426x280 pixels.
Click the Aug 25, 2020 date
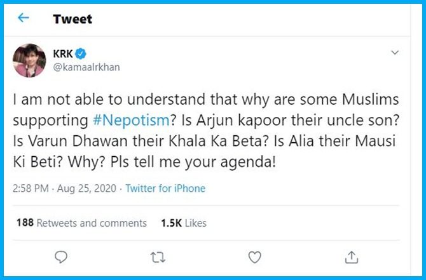tap(85, 189)
